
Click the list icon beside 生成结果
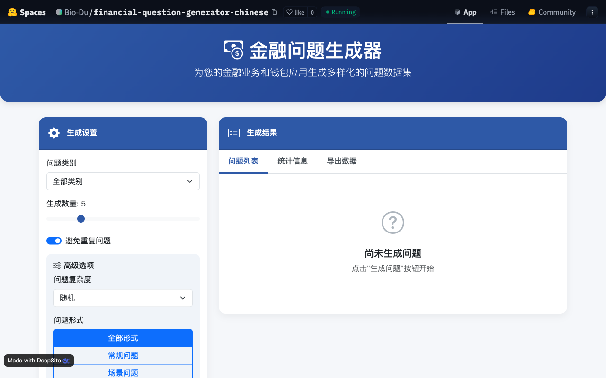coord(234,133)
